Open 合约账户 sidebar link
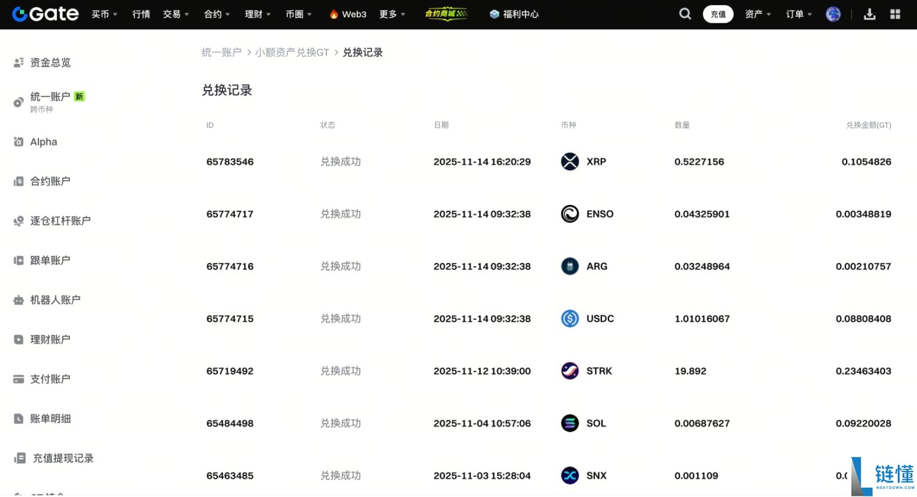917x497 pixels. click(x=51, y=181)
